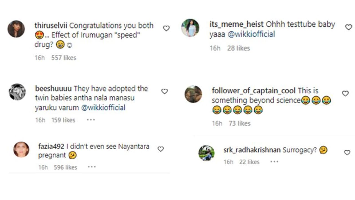Tap heart beside srk_radhakrishnan's Surrogacy comment
355x200 pixels.
[x=347, y=152]
